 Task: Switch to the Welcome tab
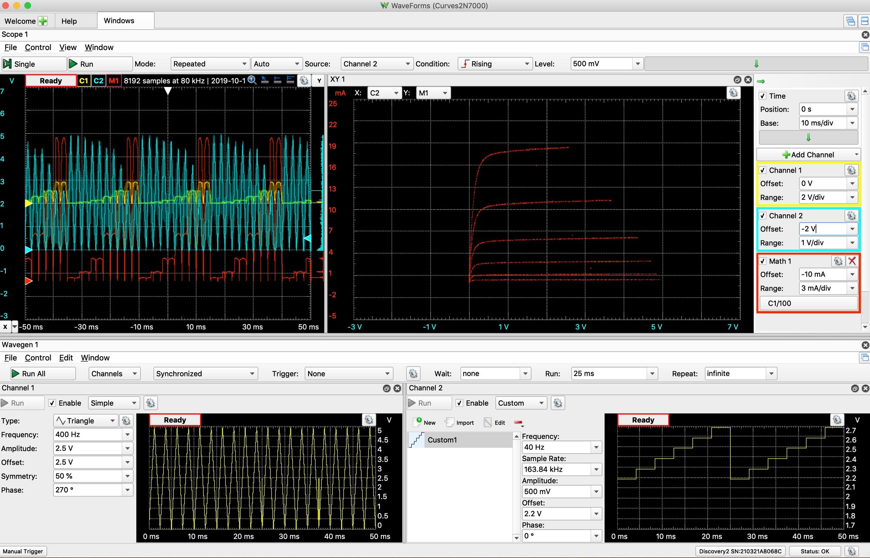click(x=20, y=21)
